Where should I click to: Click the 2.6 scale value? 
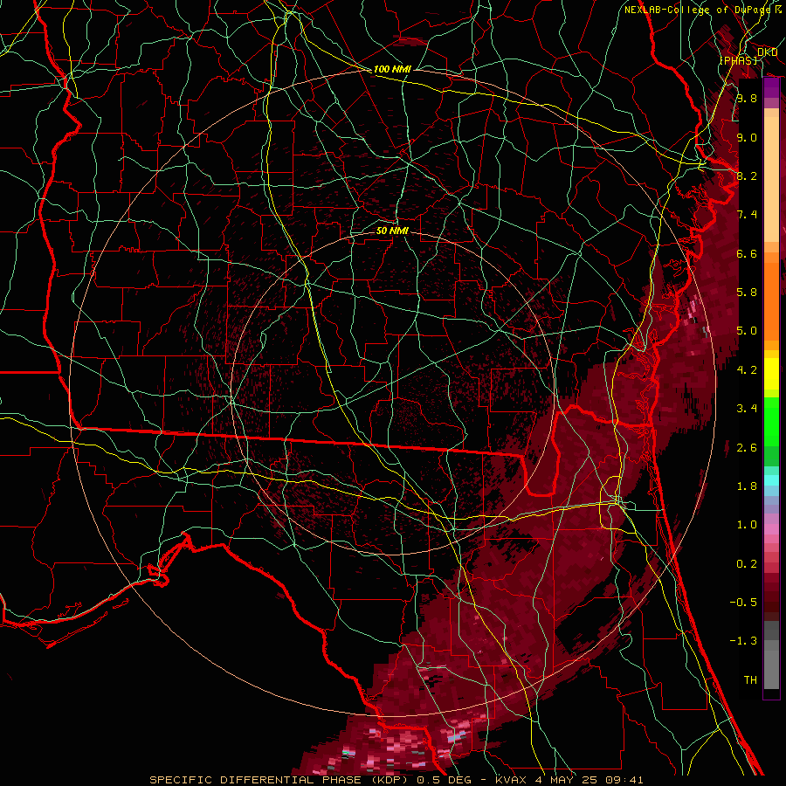click(747, 447)
